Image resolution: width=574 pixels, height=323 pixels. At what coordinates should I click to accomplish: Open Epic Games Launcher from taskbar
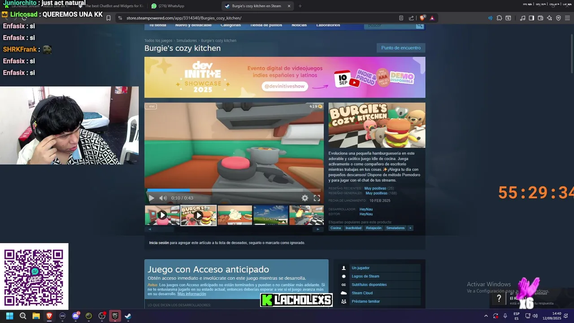(x=115, y=316)
